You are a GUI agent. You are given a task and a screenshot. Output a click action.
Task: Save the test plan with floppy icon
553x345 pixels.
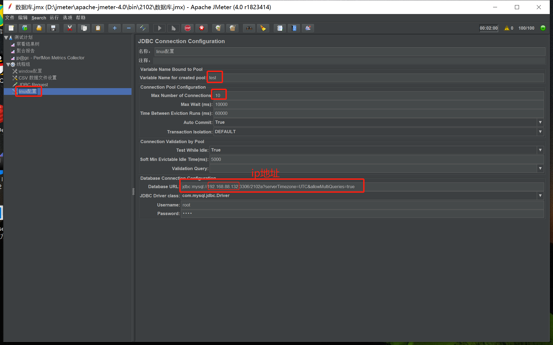(53, 28)
